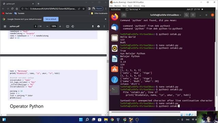The image size is (218, 123).
Task: Close the python.pdf tab
Action: click(x=33, y=4)
